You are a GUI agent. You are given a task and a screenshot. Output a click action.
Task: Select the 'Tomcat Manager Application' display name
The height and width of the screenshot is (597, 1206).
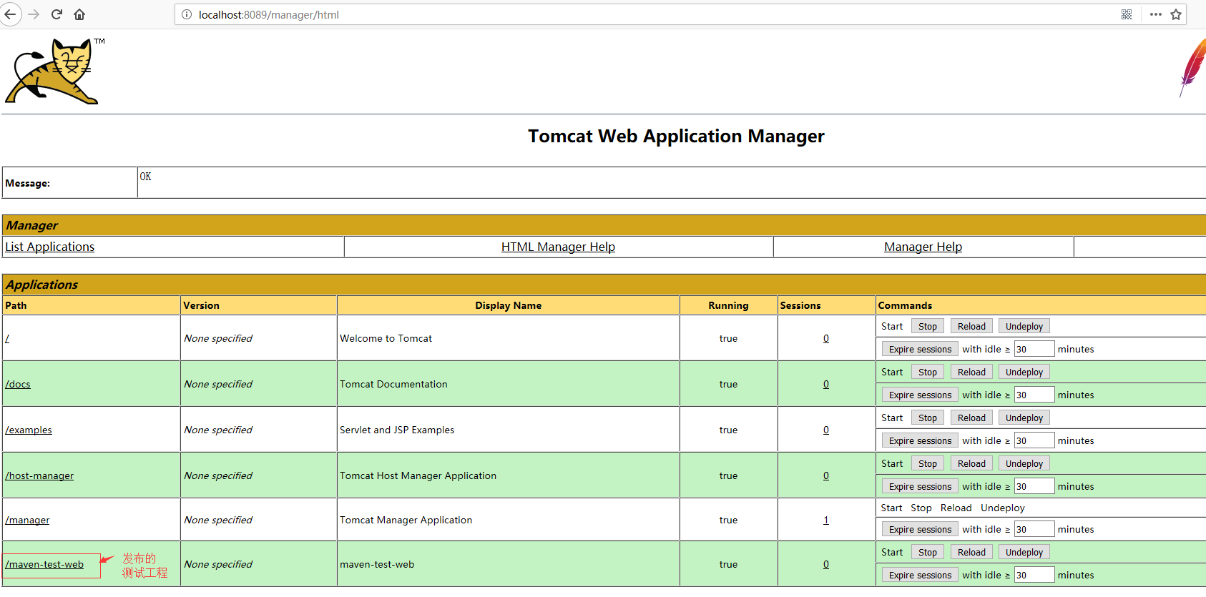406,520
